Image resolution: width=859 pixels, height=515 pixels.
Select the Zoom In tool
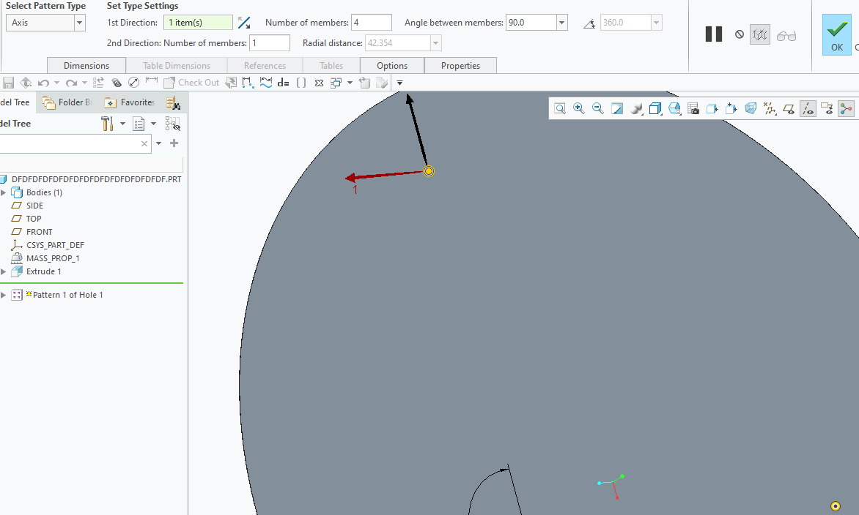click(579, 108)
